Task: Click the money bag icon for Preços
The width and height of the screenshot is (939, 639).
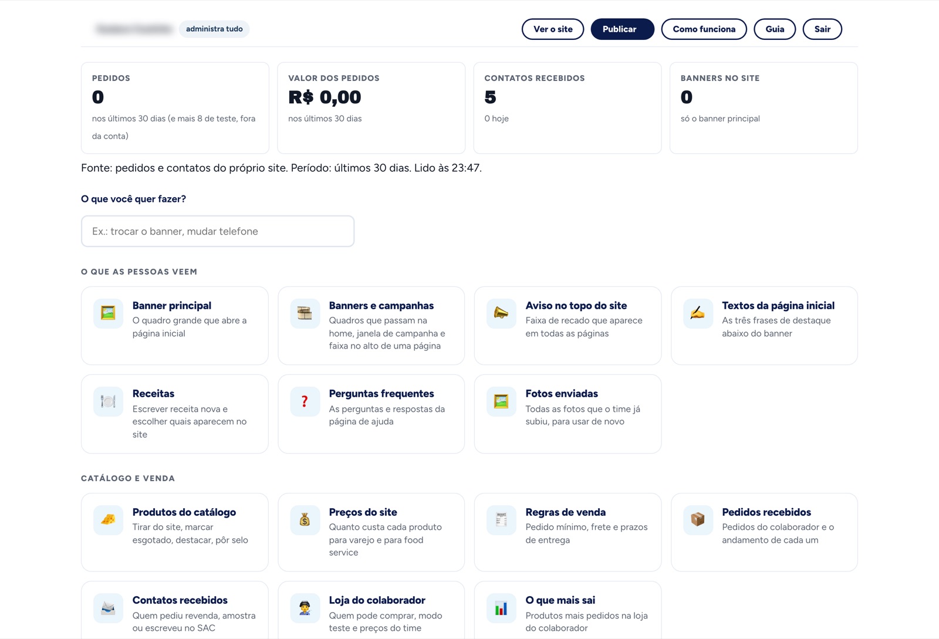Action: click(x=305, y=520)
